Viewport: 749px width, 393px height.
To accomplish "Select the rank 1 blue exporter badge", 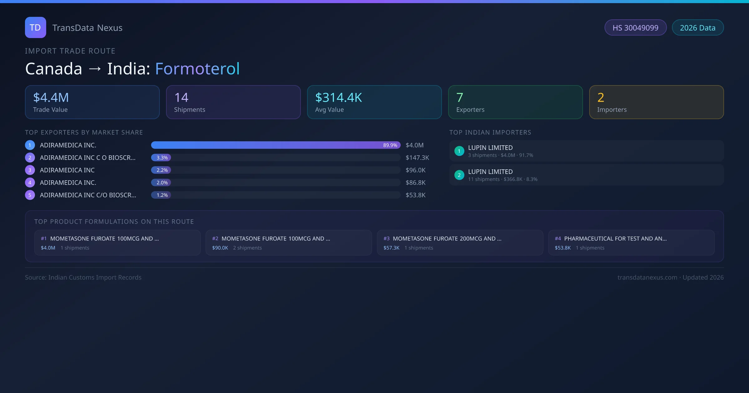I will coord(30,145).
